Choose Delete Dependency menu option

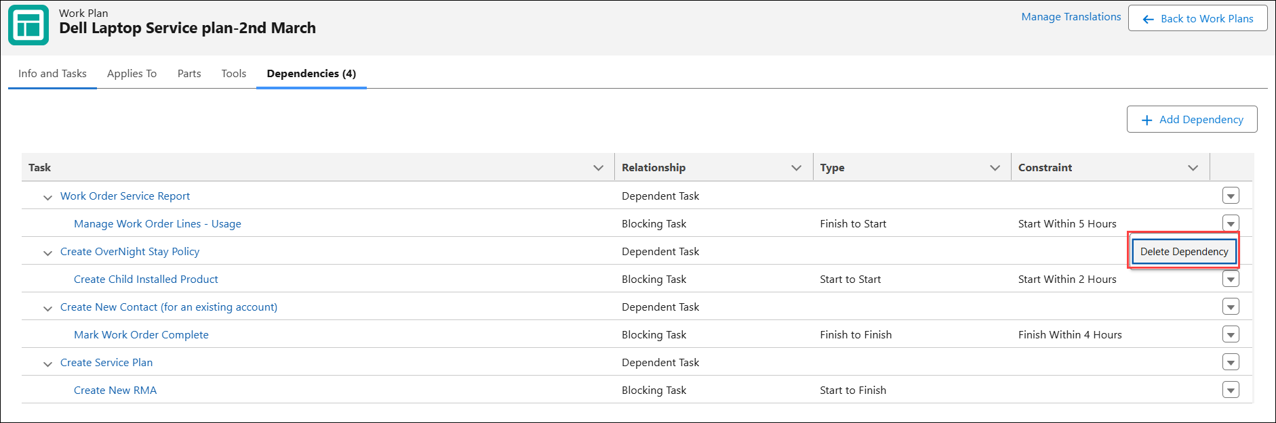[1184, 251]
